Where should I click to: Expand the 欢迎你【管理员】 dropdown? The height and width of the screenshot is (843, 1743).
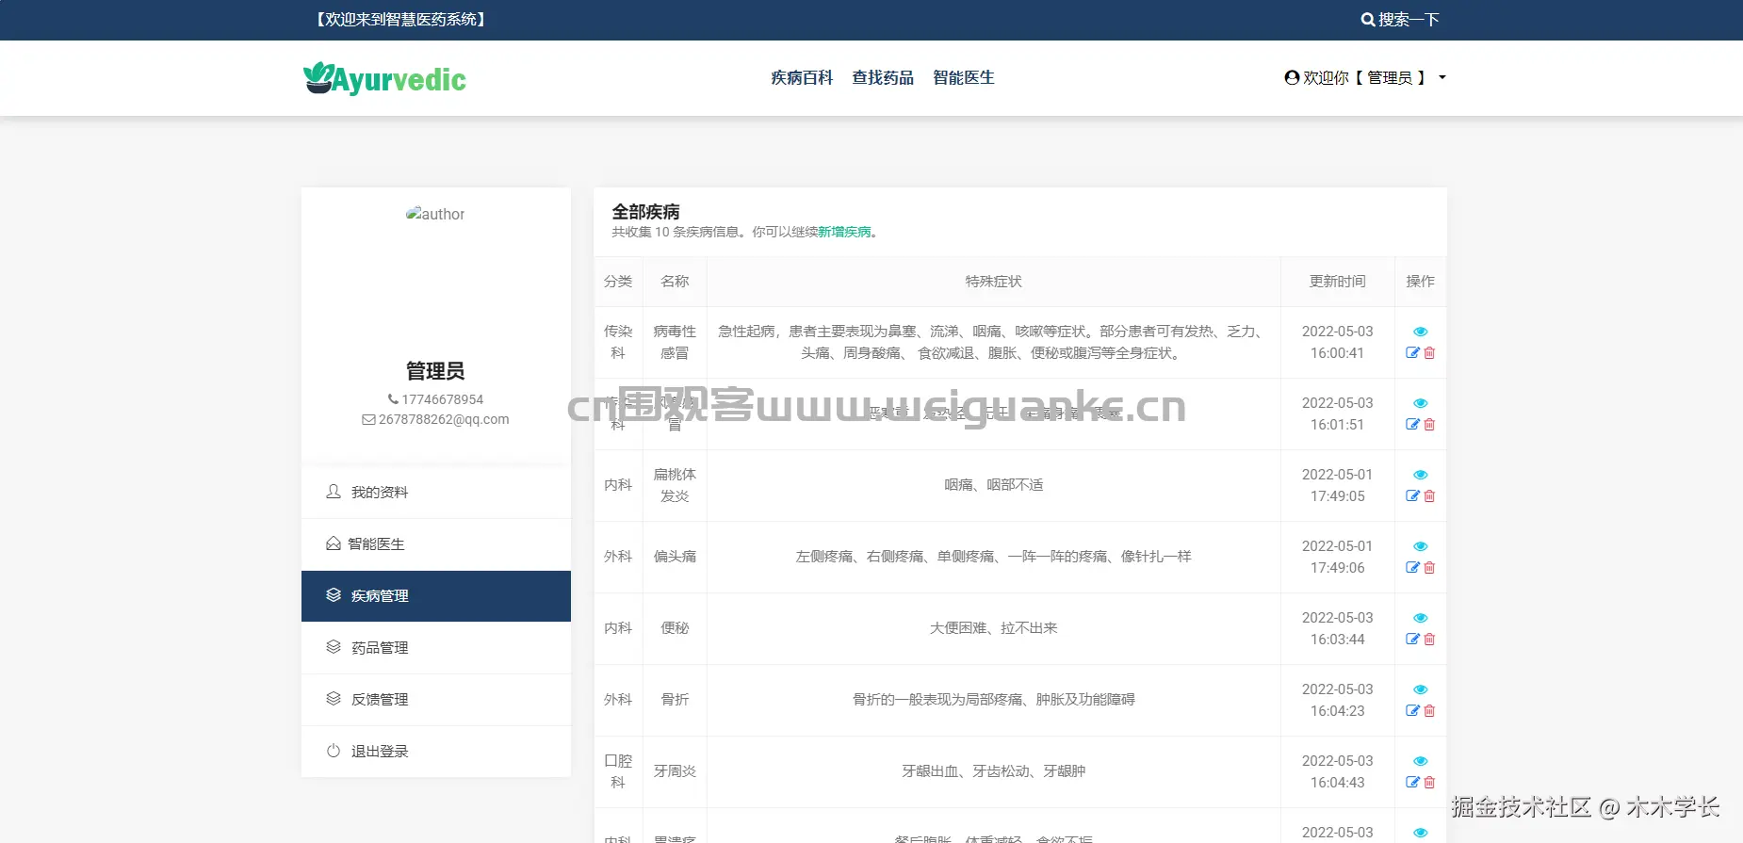click(x=1365, y=77)
